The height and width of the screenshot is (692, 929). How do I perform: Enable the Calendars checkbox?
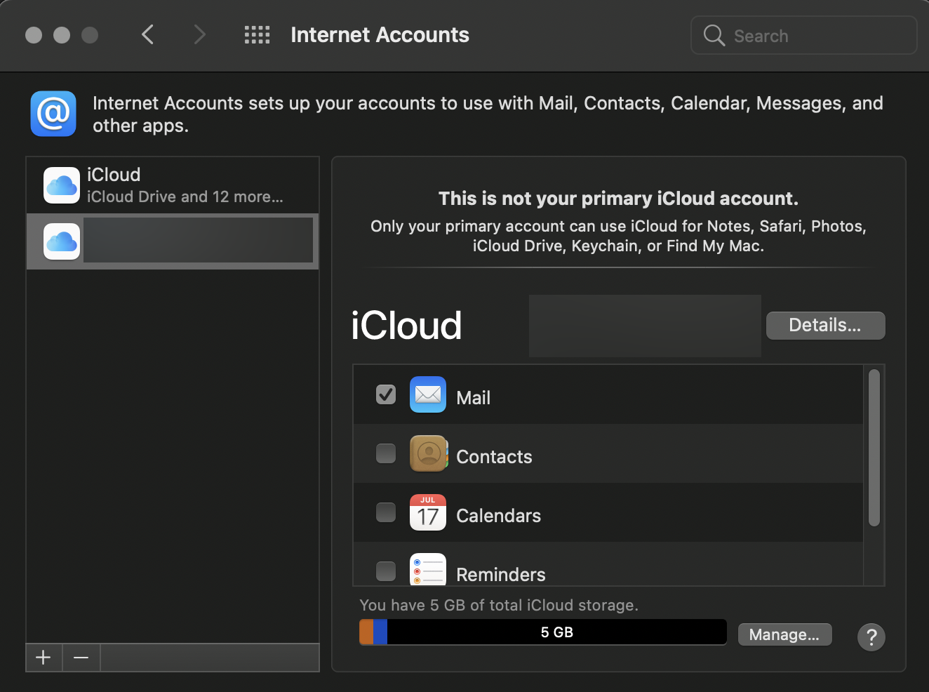point(386,512)
